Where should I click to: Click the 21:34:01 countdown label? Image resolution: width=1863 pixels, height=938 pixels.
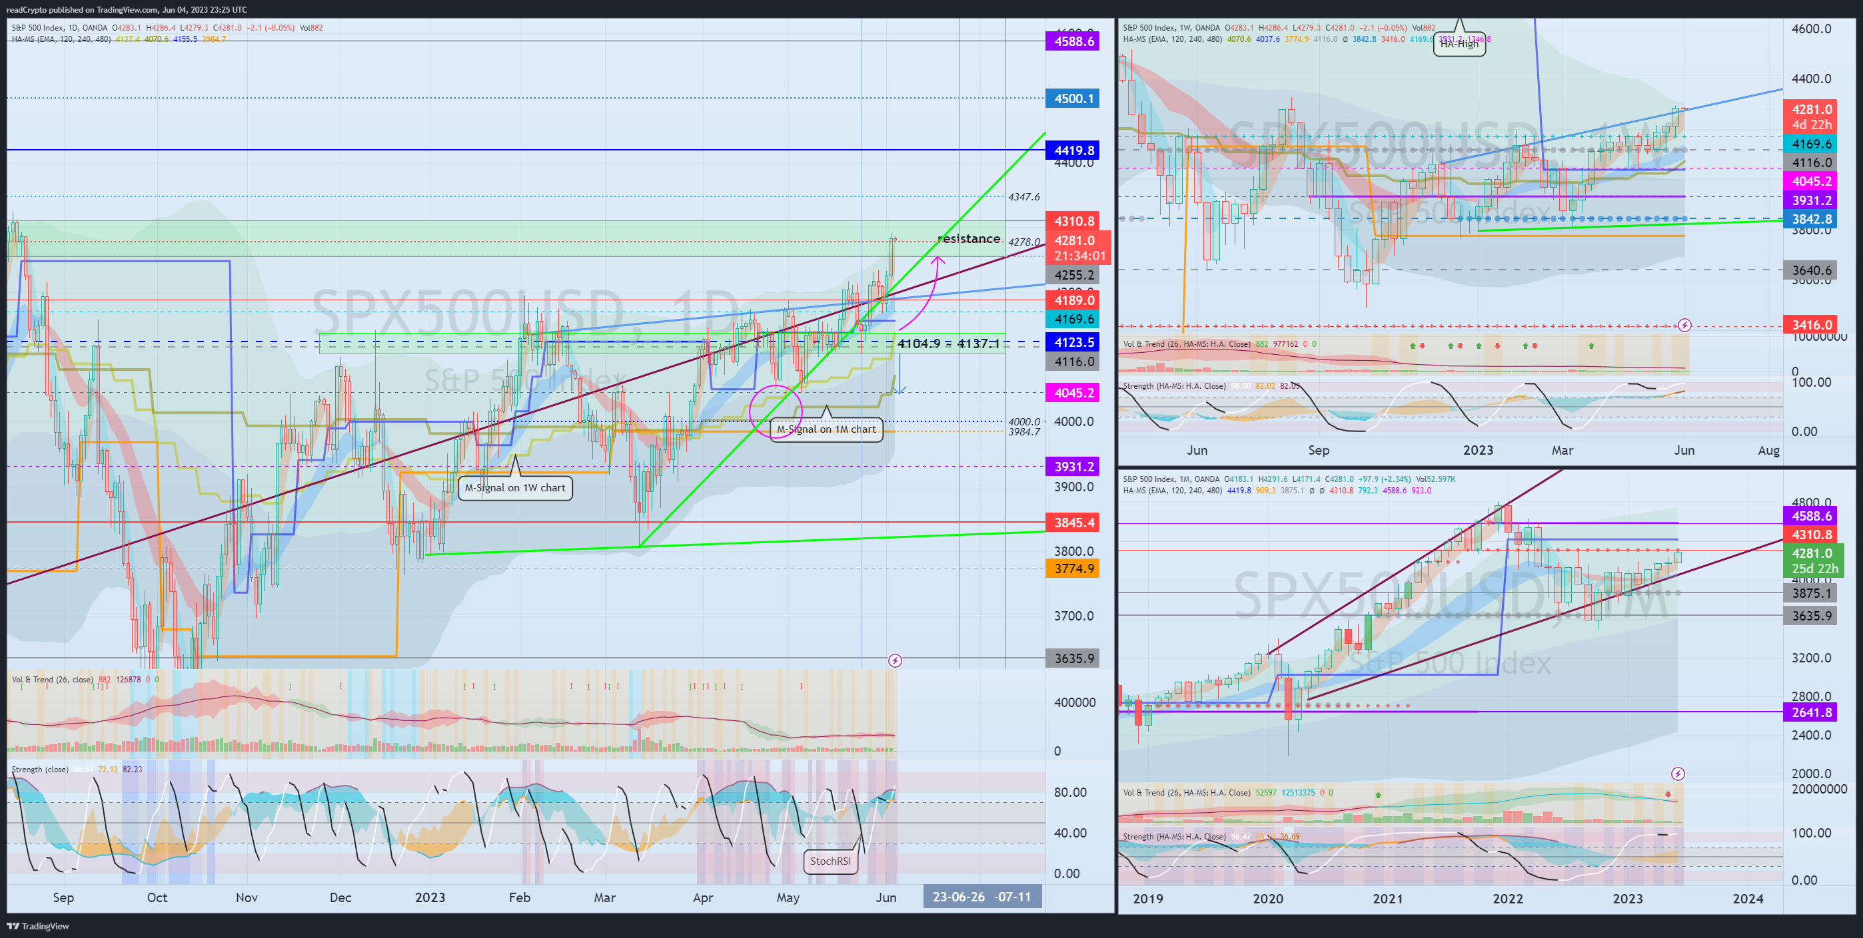pyautogui.click(x=1079, y=256)
